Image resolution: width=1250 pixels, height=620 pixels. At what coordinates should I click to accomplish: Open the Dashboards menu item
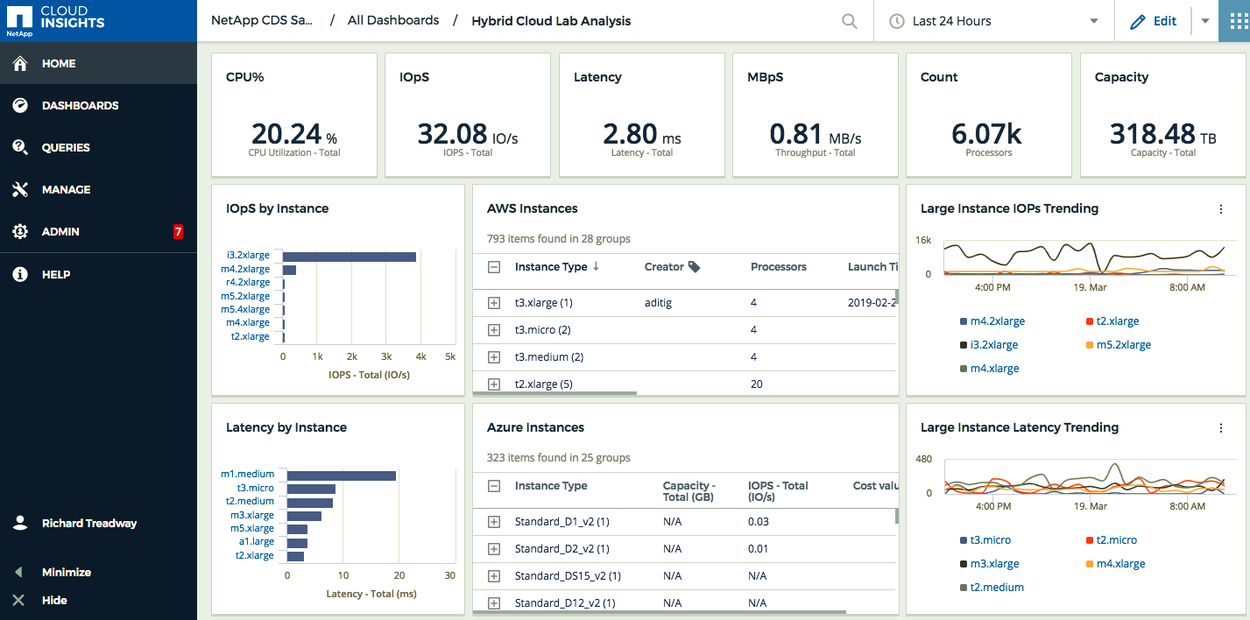(80, 106)
